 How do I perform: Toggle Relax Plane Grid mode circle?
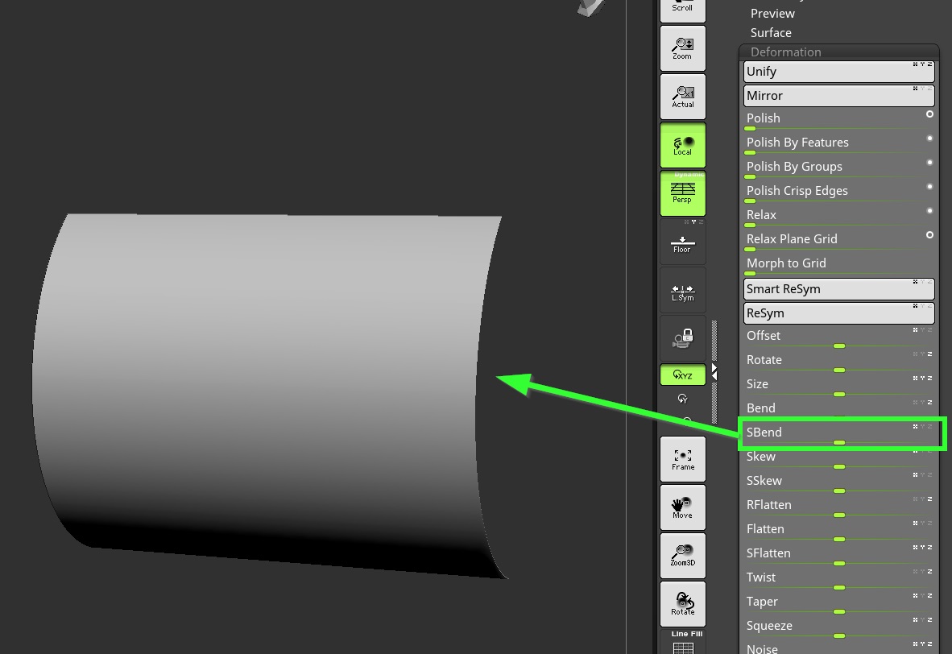pos(929,235)
